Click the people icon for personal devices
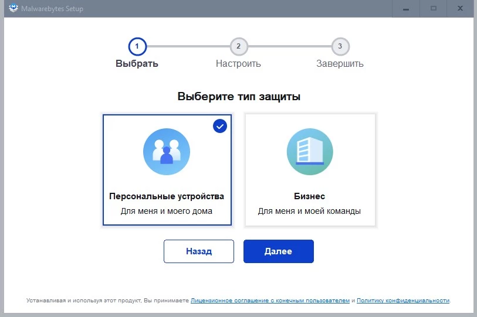 167,152
